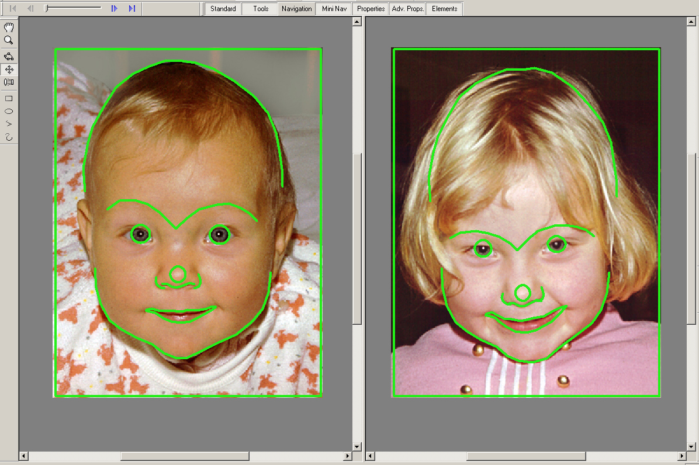Click right arrow of left pane horizontal scrollbar

tap(348, 456)
